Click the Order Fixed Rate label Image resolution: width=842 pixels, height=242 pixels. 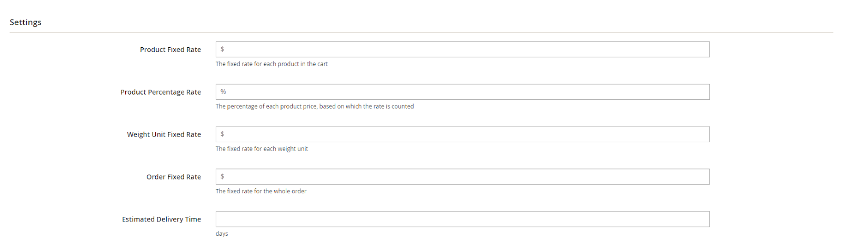tap(174, 177)
